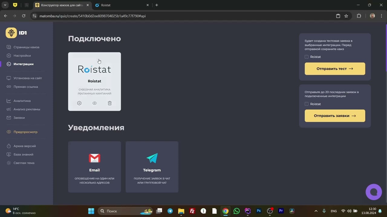This screenshot has height=217, width=387.
Task: Click the Telegram paper plane icon
Action: pos(152,158)
